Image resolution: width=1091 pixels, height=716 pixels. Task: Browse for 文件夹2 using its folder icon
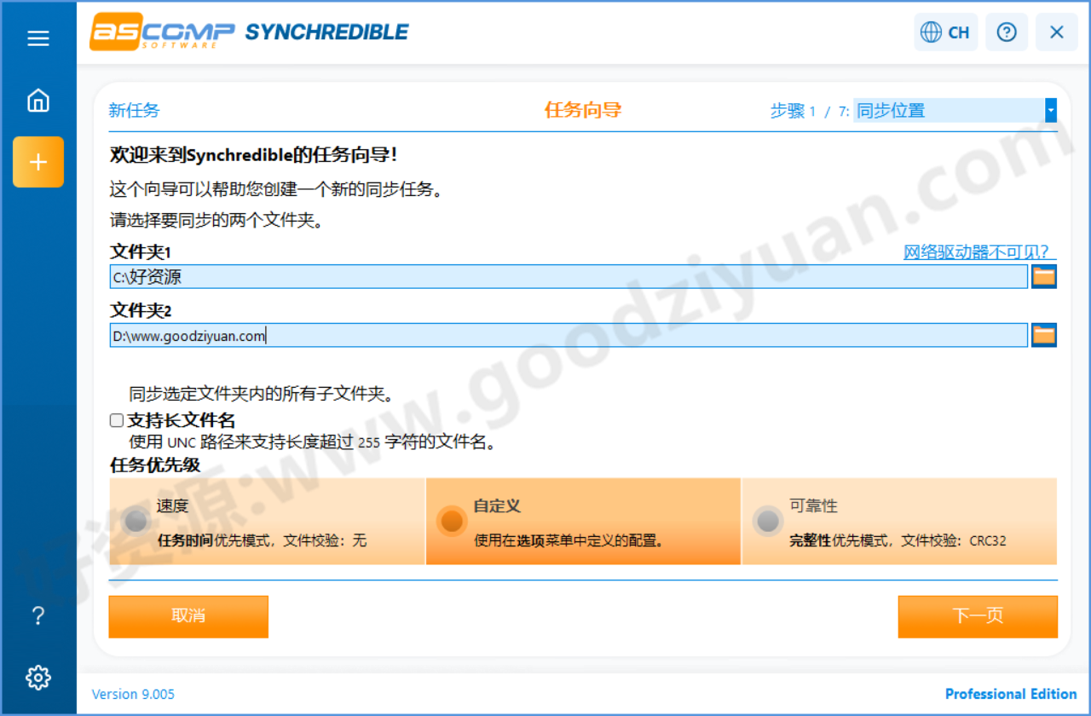[x=1044, y=334]
